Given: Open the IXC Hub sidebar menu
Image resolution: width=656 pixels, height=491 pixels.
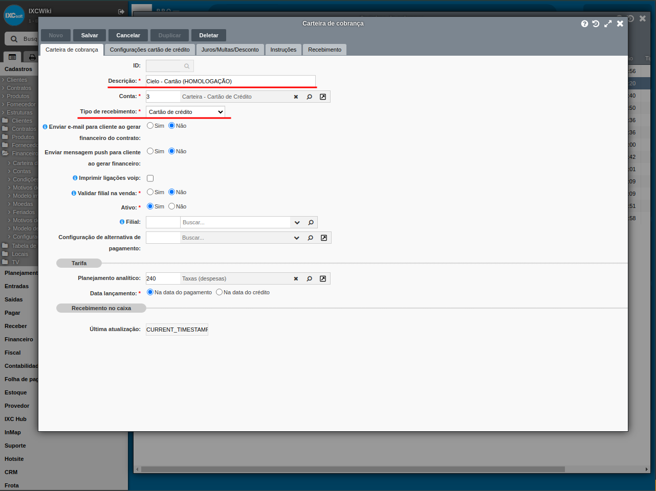Looking at the screenshot, I should (15, 419).
